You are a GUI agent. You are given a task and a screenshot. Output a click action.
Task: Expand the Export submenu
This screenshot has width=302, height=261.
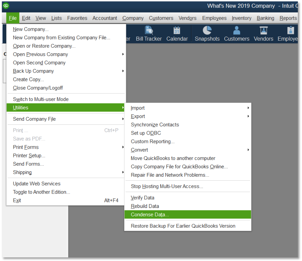(x=188, y=116)
